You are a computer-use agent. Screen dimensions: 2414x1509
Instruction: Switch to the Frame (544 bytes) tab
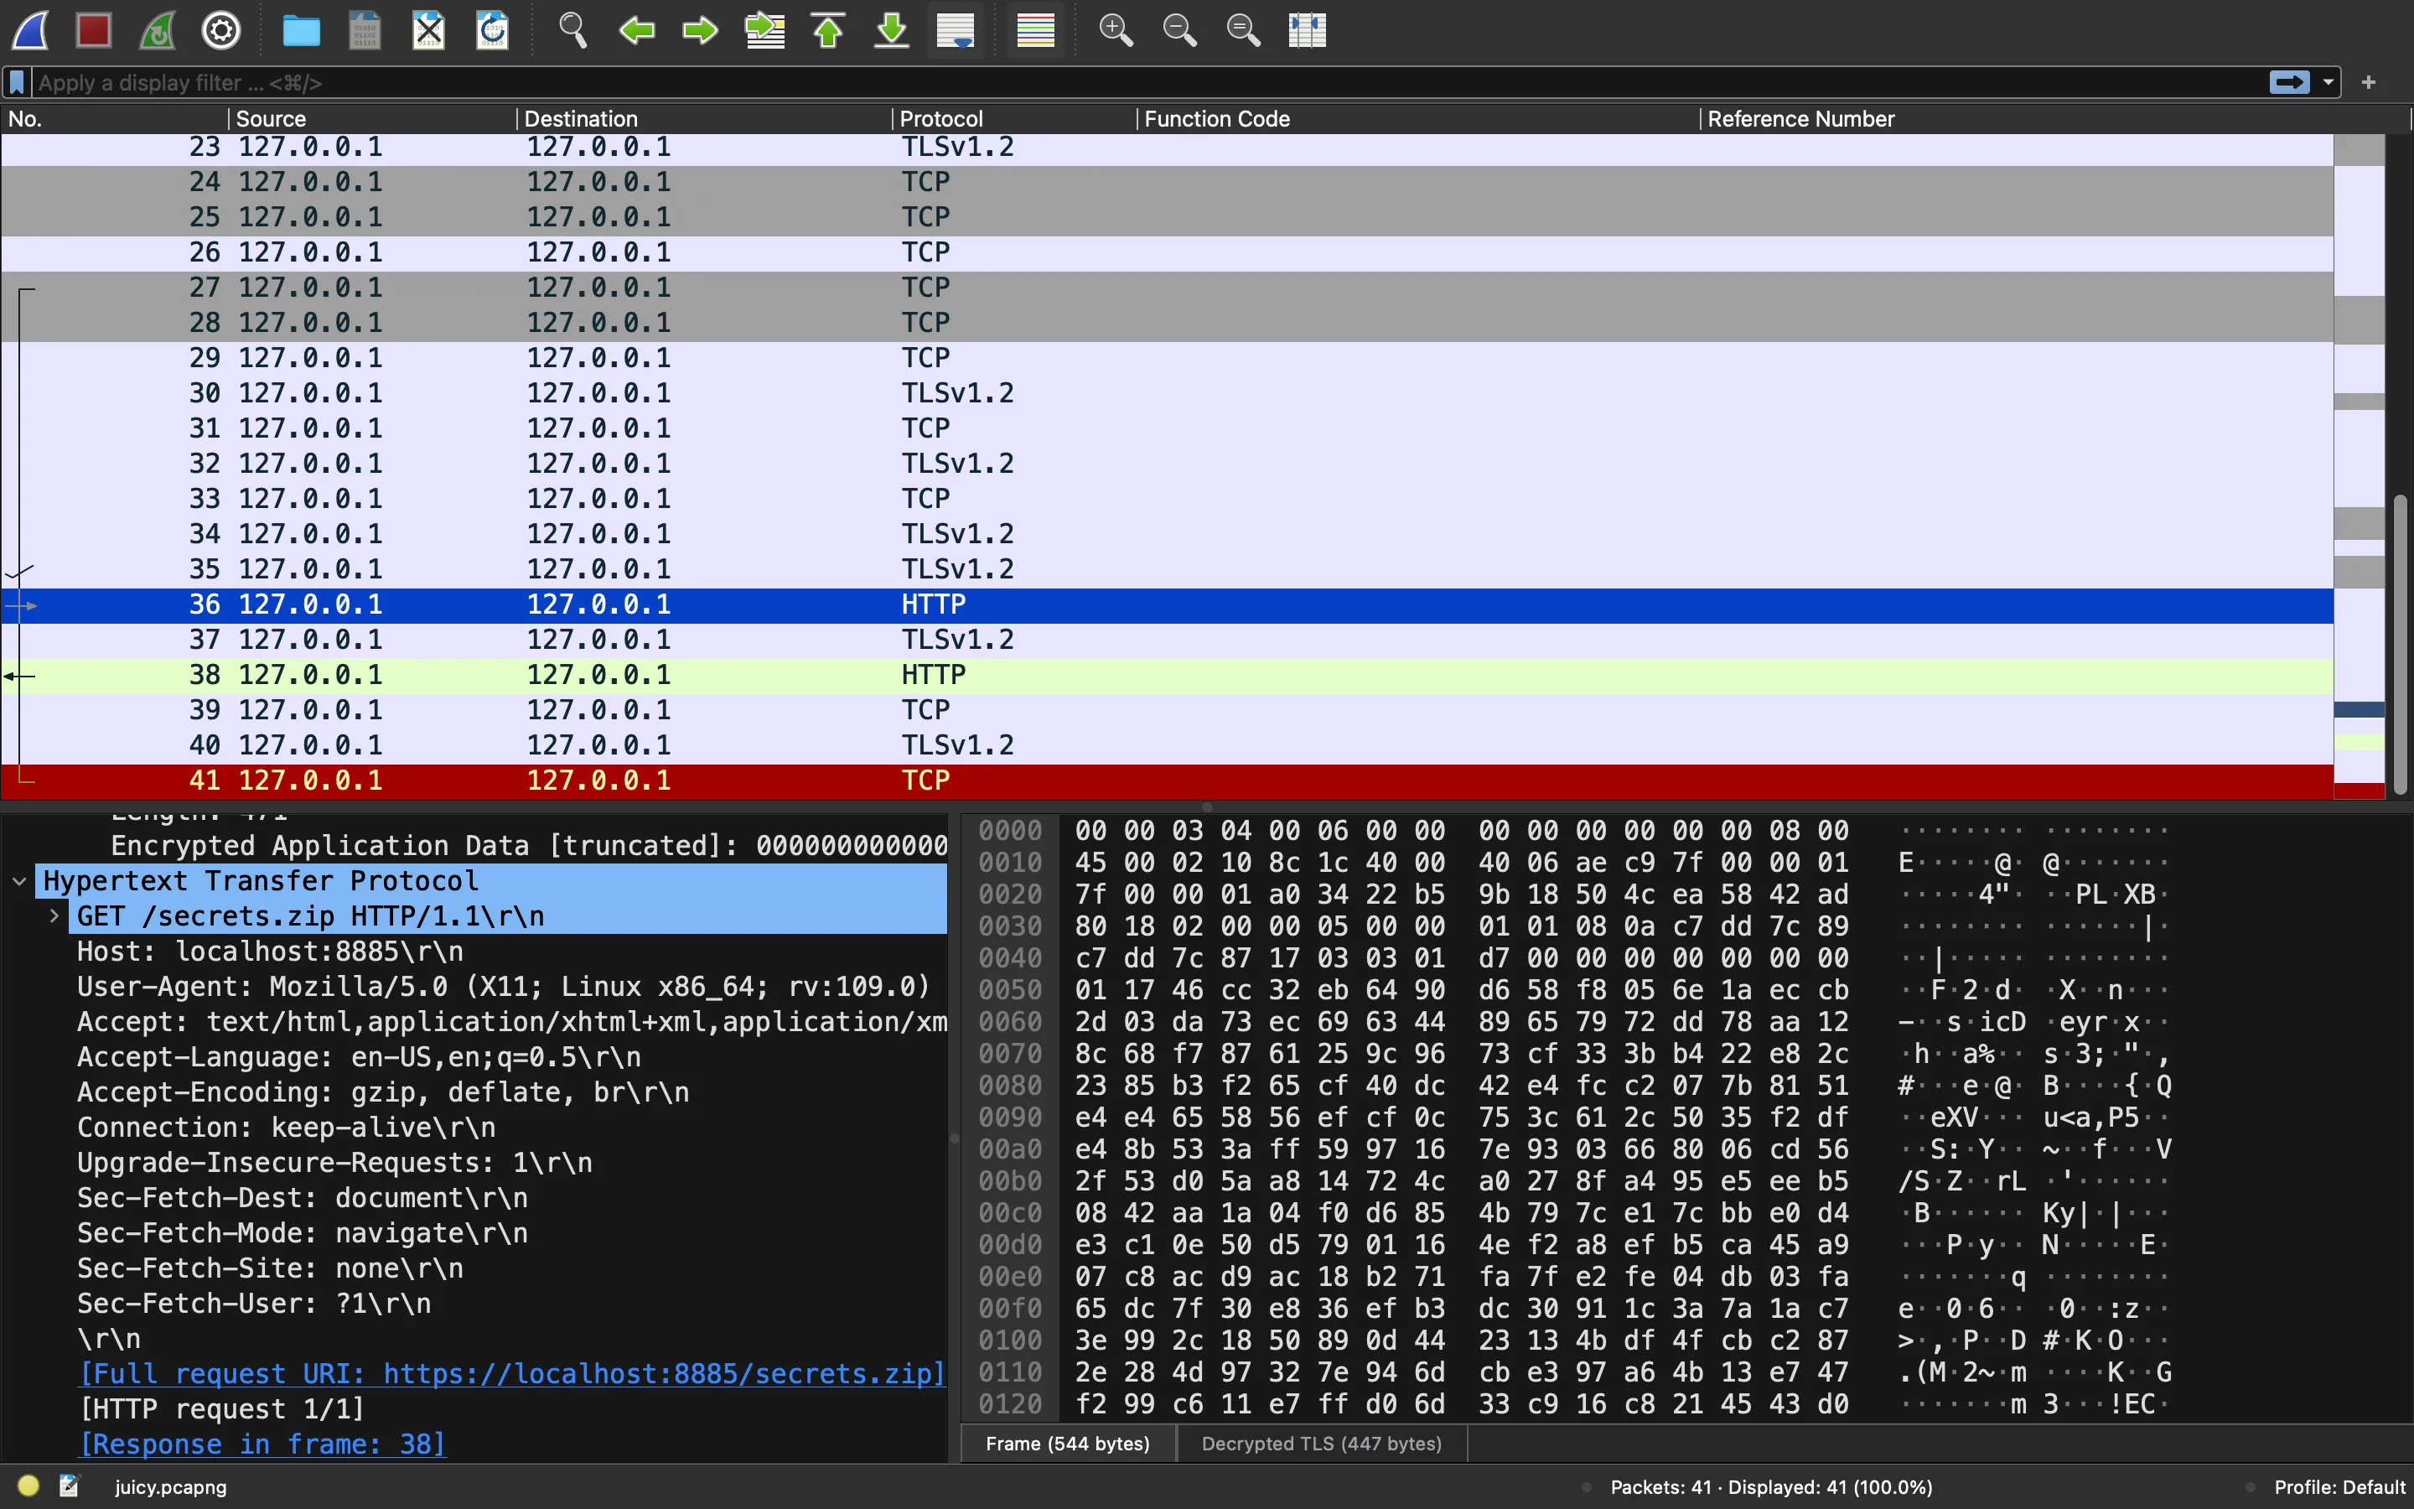click(1067, 1444)
